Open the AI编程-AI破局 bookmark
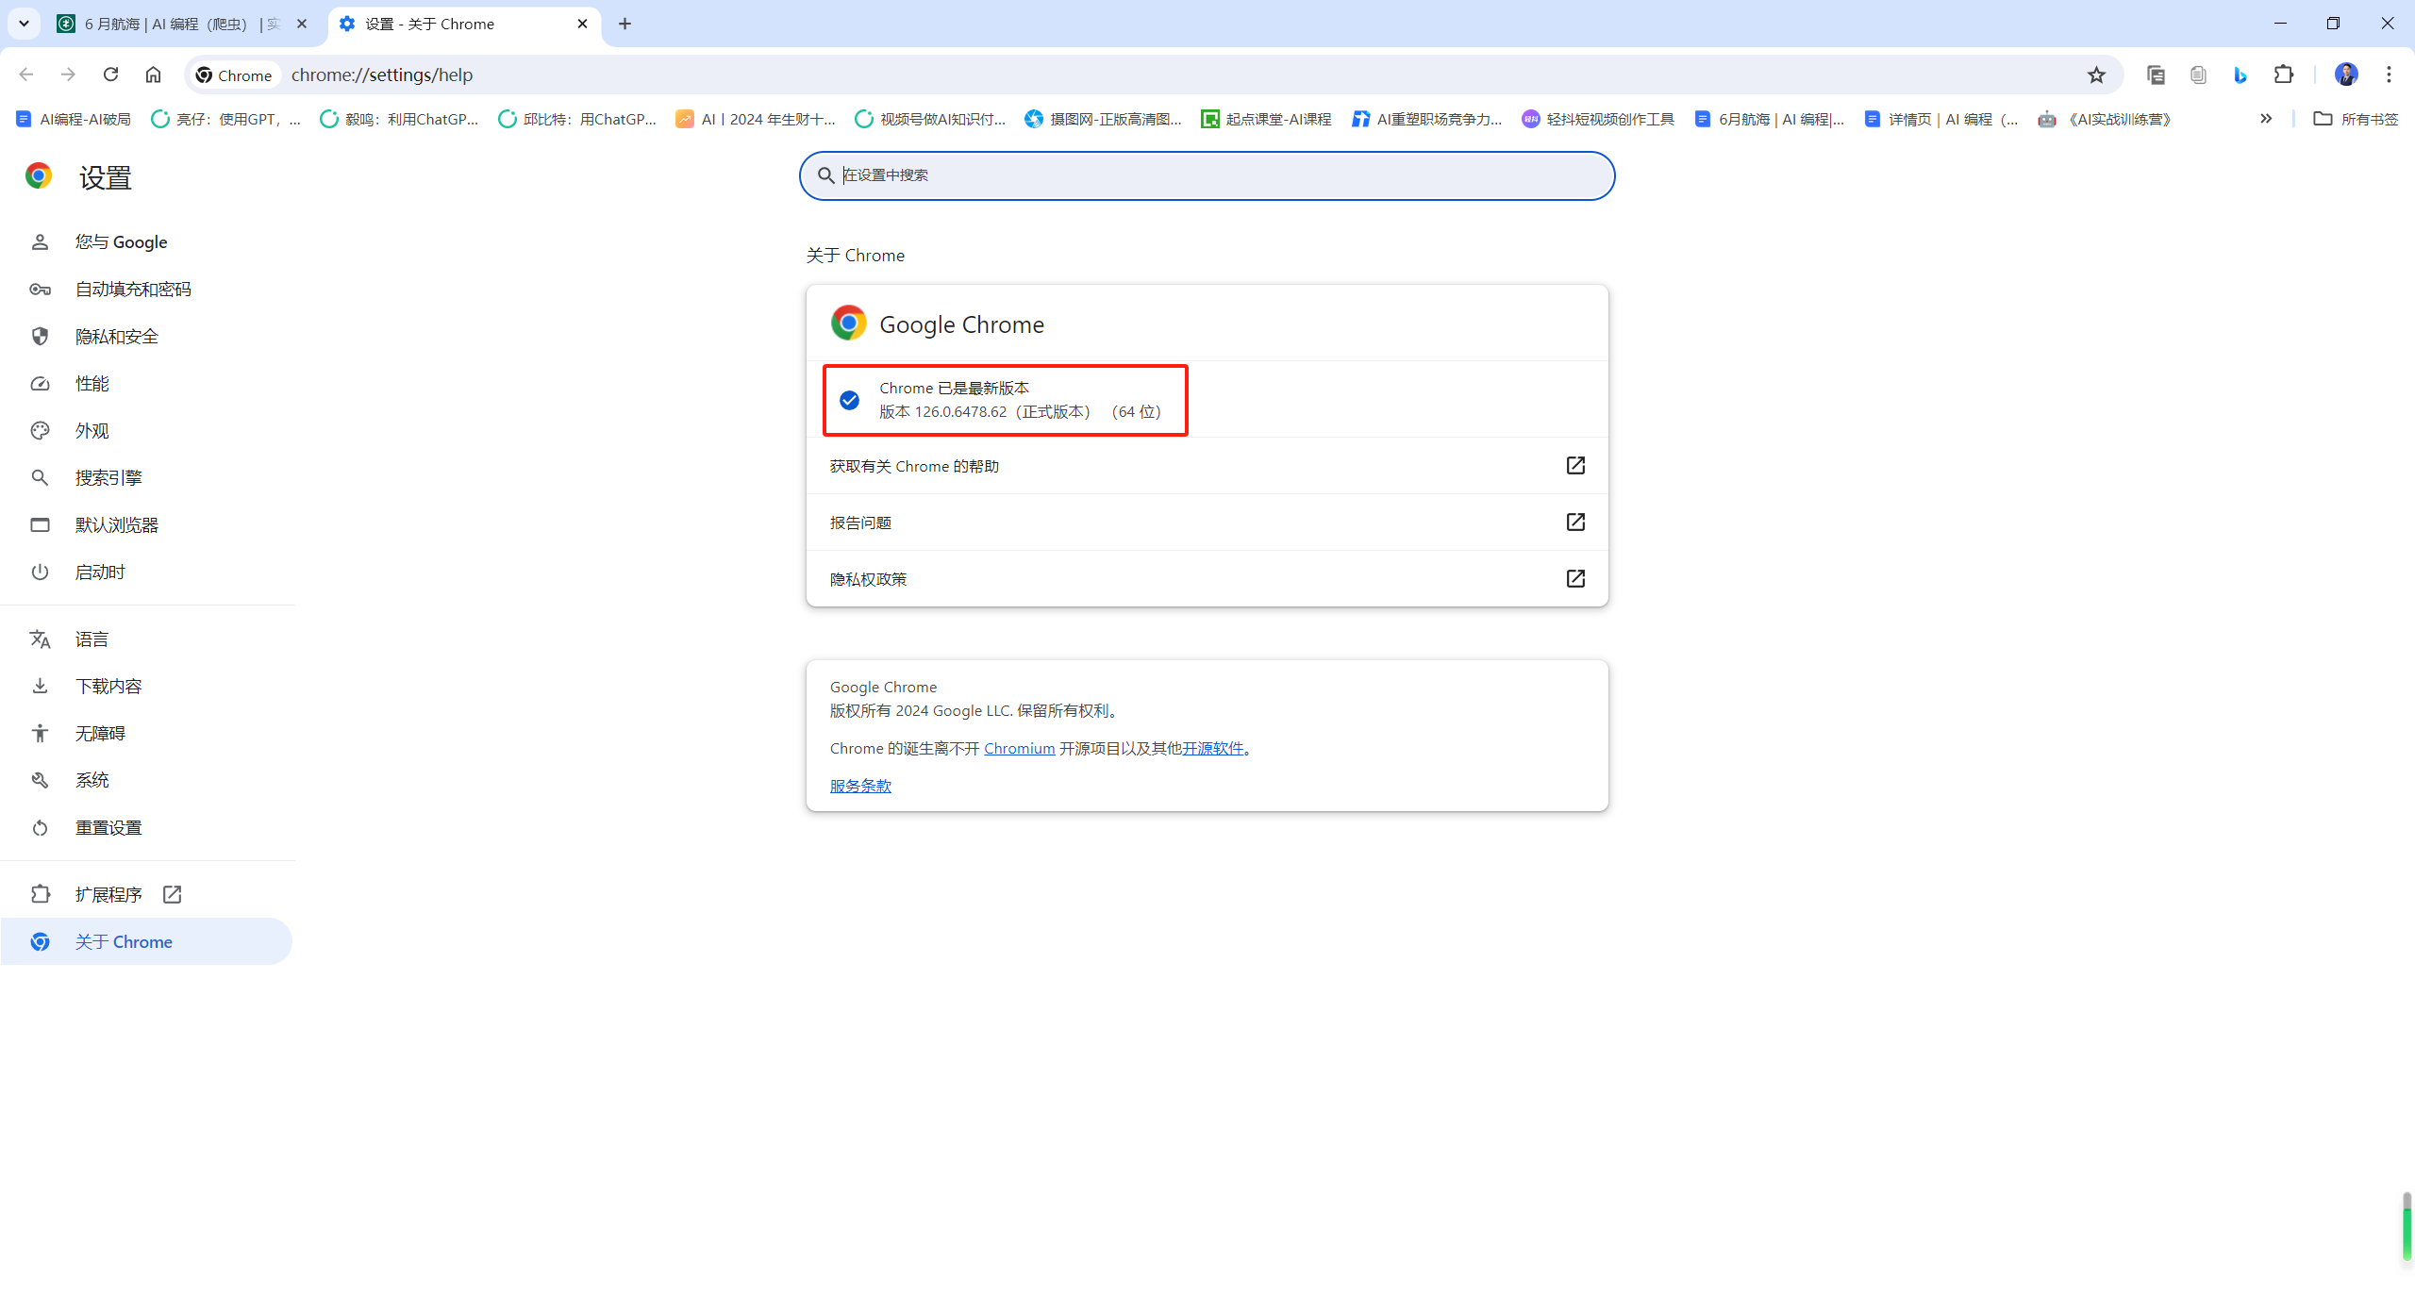Screen dimensions: 2415x1311 [74, 119]
